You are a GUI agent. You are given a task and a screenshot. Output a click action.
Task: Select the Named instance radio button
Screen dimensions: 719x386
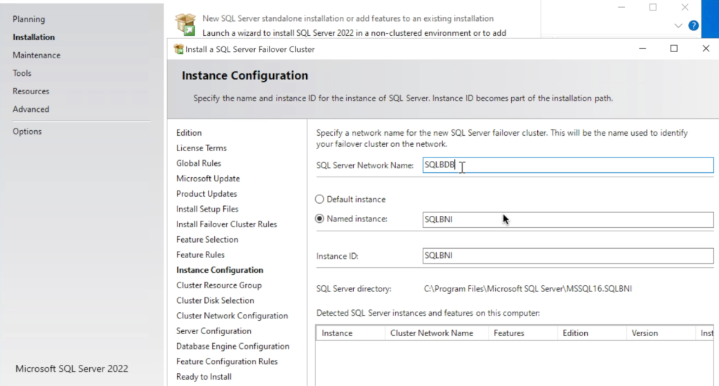[319, 219]
